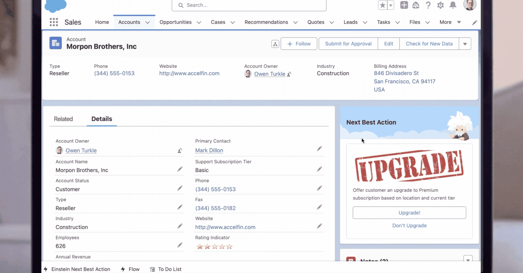This screenshot has height=273, width=523.
Task: Click the Follow button
Action: 299,44
